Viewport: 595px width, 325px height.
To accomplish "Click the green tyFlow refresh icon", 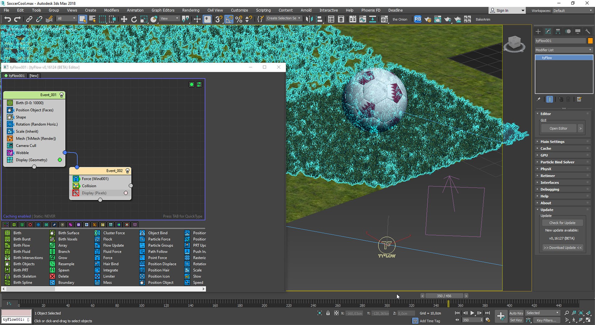I will click(199, 84).
